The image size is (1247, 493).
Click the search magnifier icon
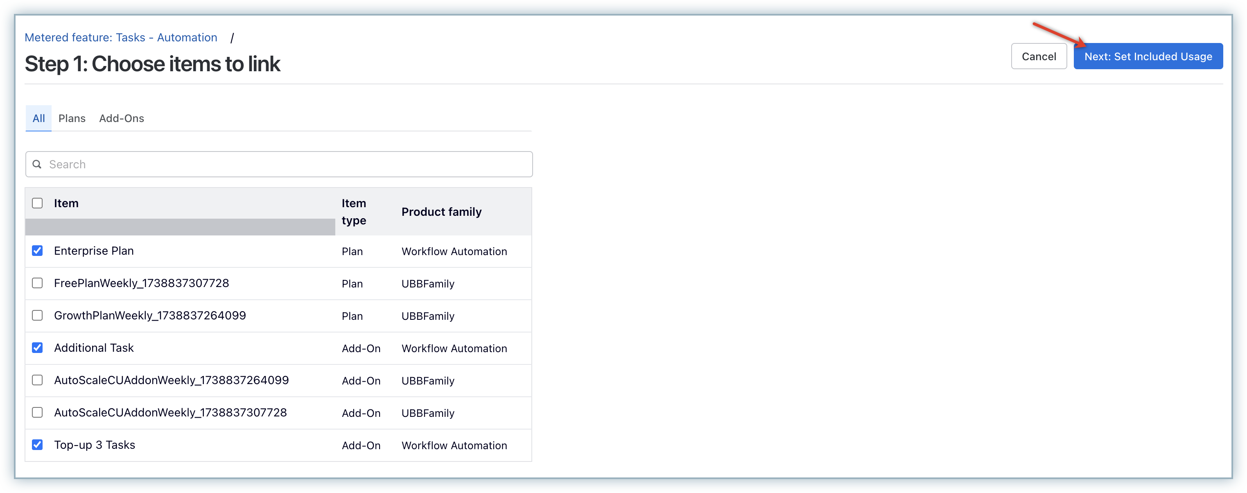(x=37, y=164)
